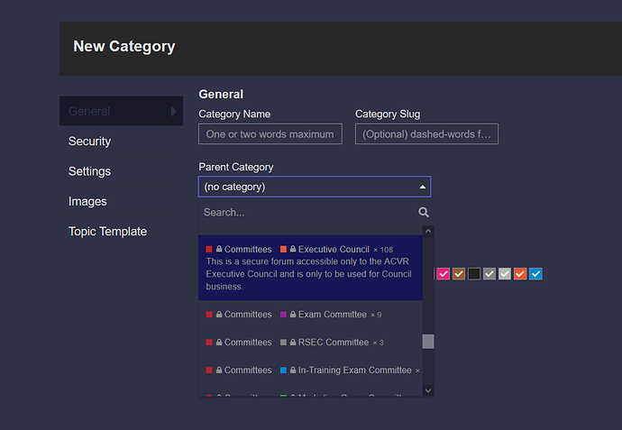Viewport: 622px width, 430px height.
Task: Click the '× 9' topic count text
Action: (x=376, y=315)
